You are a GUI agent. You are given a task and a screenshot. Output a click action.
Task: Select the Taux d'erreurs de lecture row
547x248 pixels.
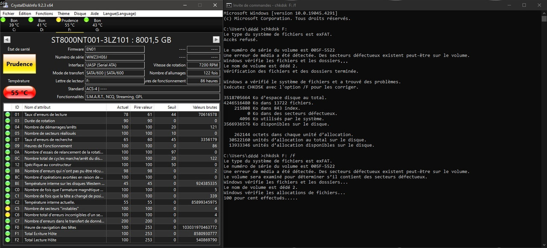pos(112,114)
